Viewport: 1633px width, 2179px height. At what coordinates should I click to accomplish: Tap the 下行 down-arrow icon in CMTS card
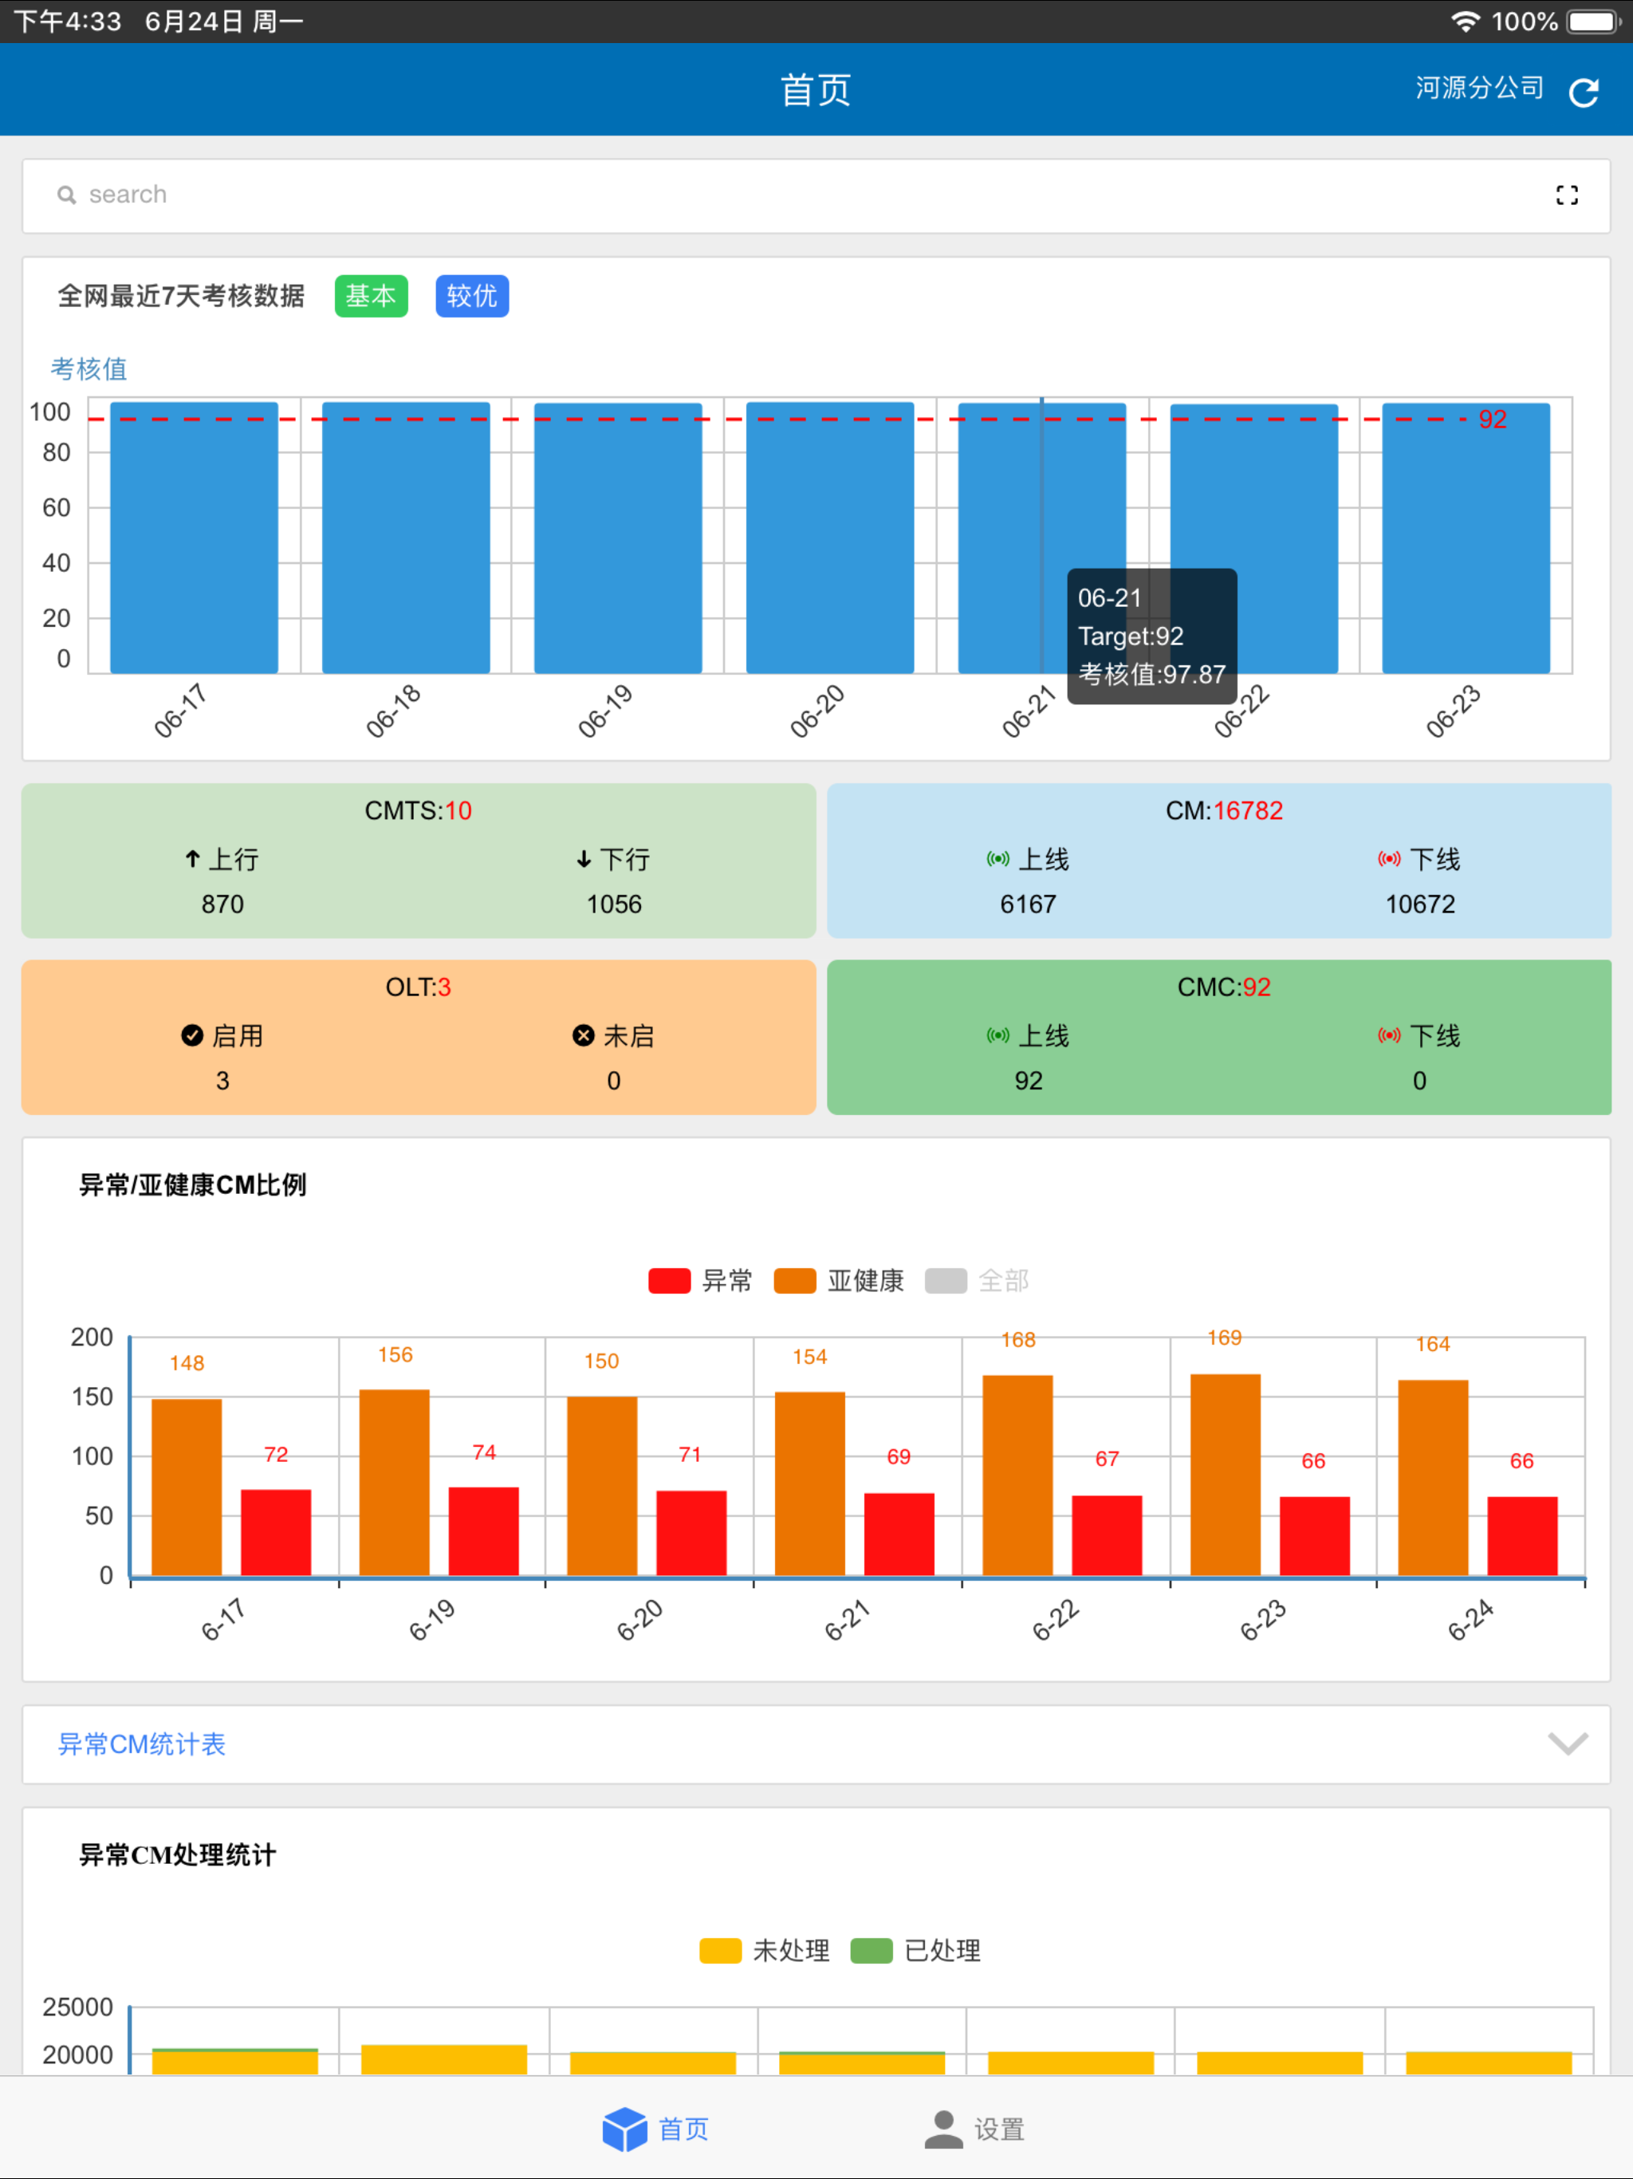pyautogui.click(x=584, y=859)
